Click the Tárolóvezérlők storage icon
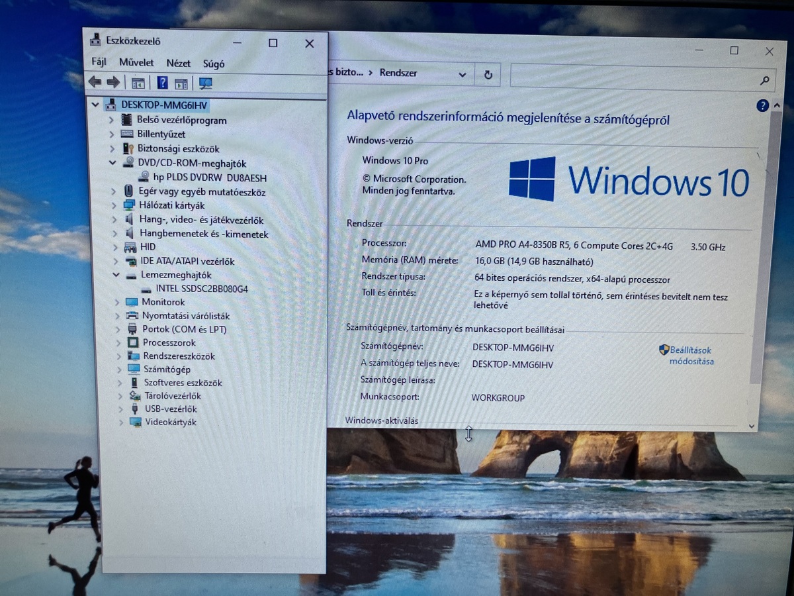Viewport: 794px width, 596px height. [135, 396]
